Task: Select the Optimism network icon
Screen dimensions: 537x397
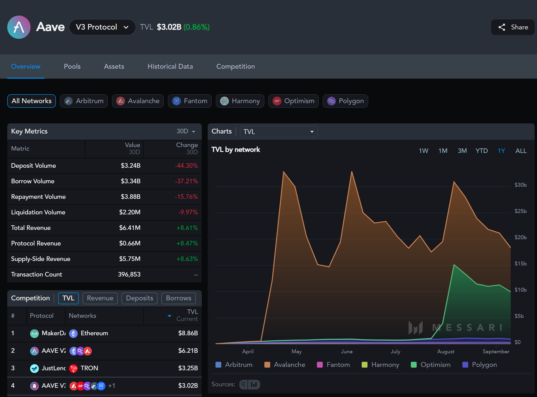Action: 277,101
